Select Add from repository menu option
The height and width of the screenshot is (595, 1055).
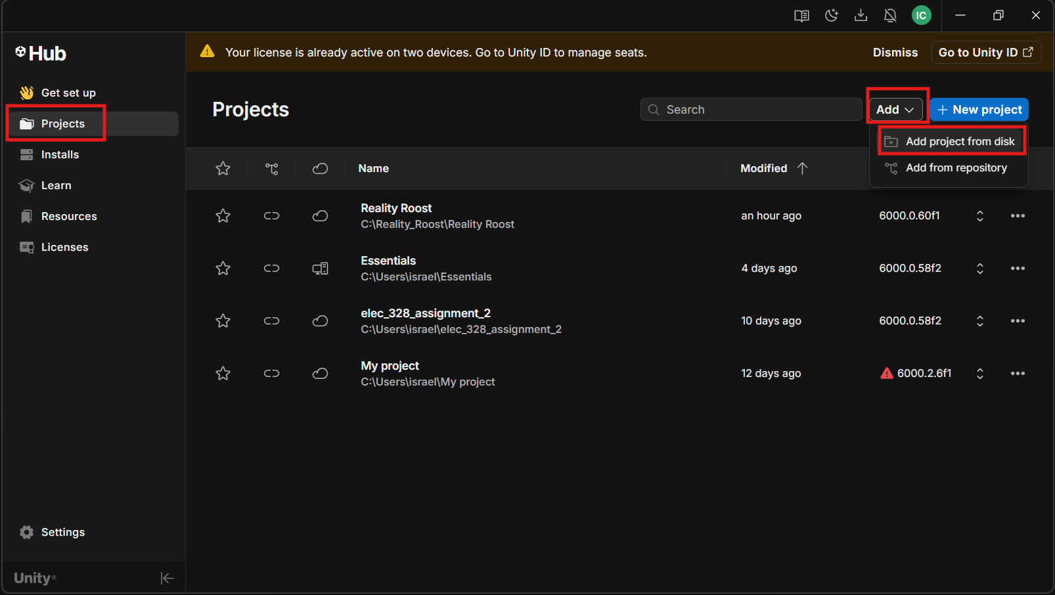pos(955,168)
